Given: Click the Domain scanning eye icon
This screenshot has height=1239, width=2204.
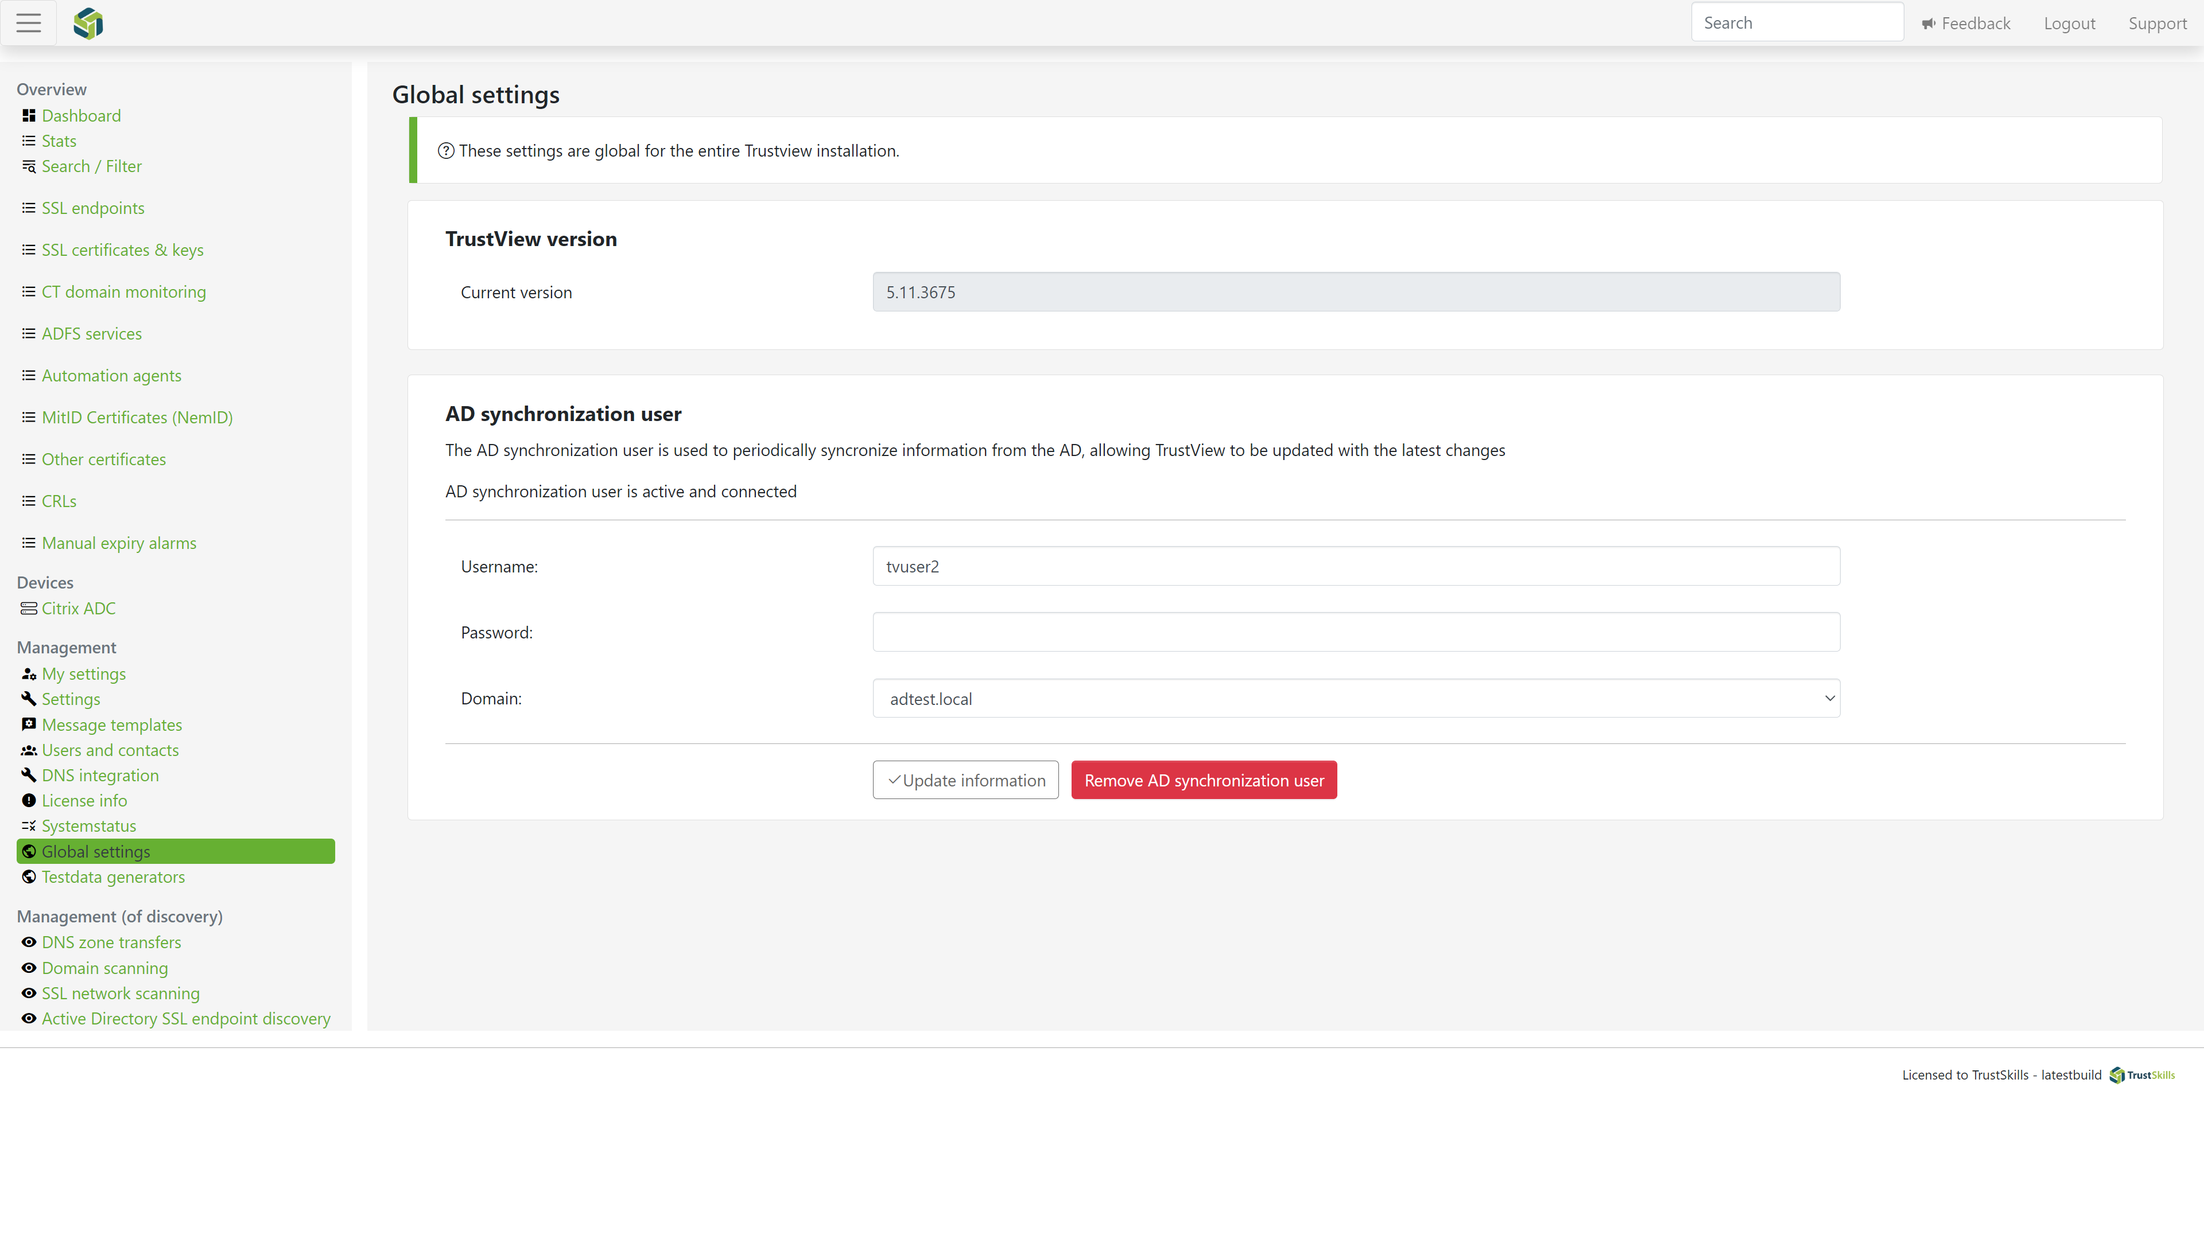Looking at the screenshot, I should [29, 968].
